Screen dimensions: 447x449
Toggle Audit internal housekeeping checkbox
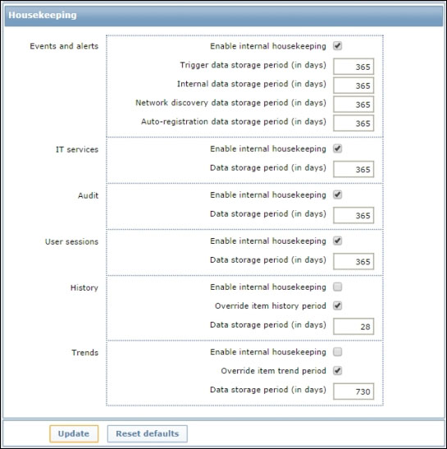pyautogui.click(x=337, y=195)
